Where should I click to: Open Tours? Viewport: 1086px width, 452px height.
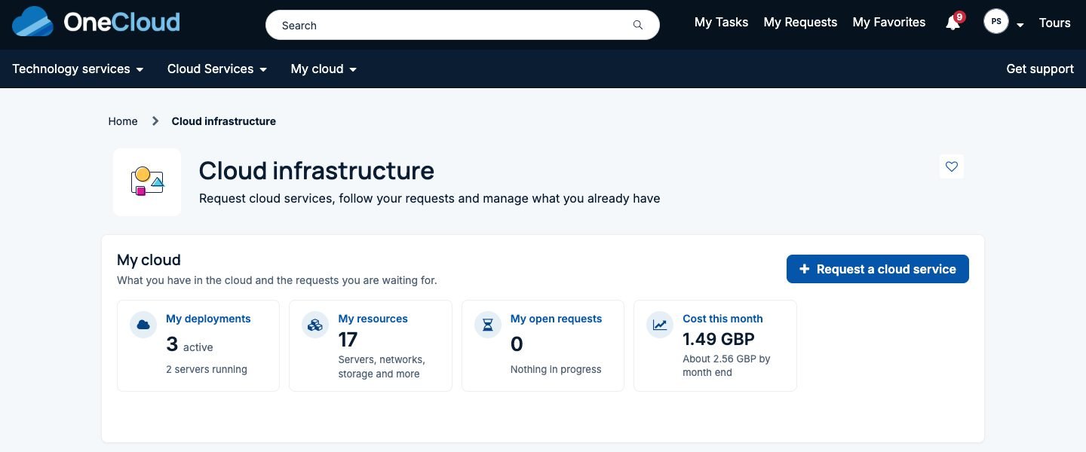(1054, 23)
